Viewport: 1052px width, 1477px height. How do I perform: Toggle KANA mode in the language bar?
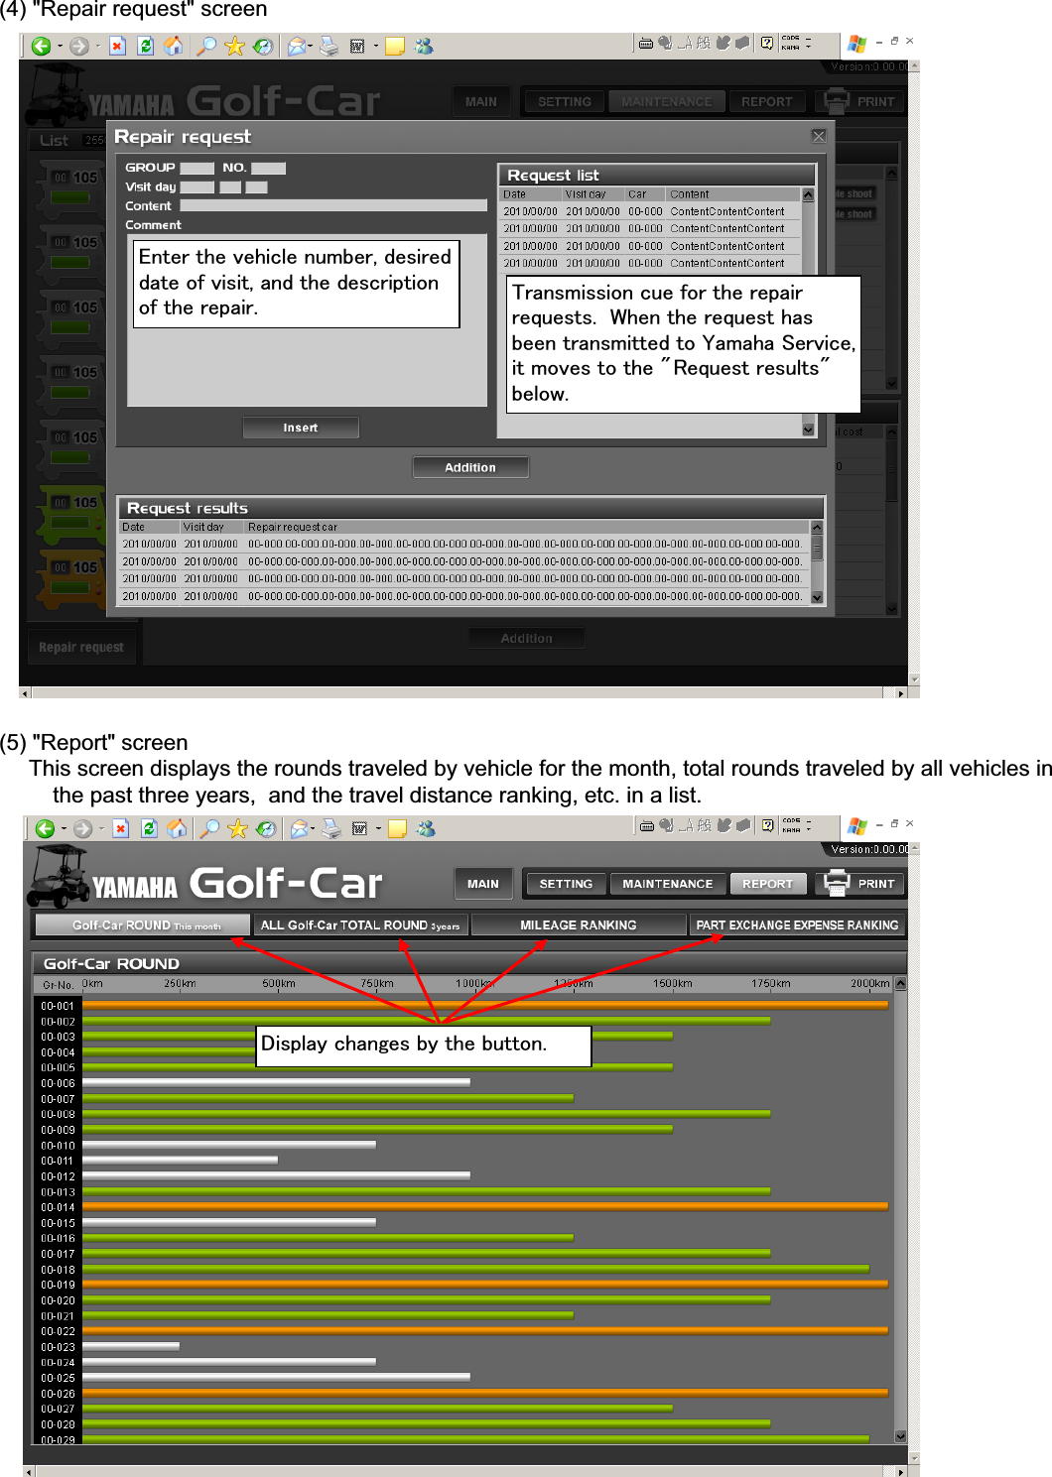pos(791,48)
